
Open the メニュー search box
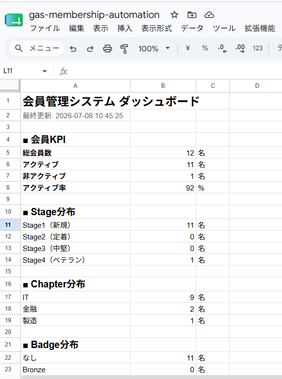[37, 48]
